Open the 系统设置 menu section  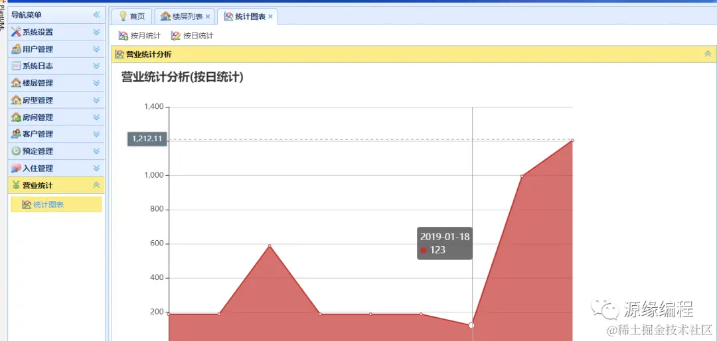(x=56, y=32)
